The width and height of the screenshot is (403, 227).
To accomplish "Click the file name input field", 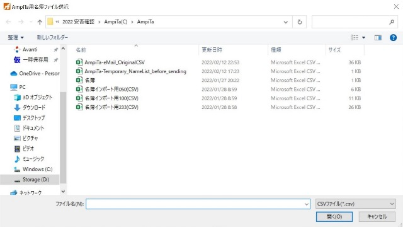I will pos(198,204).
